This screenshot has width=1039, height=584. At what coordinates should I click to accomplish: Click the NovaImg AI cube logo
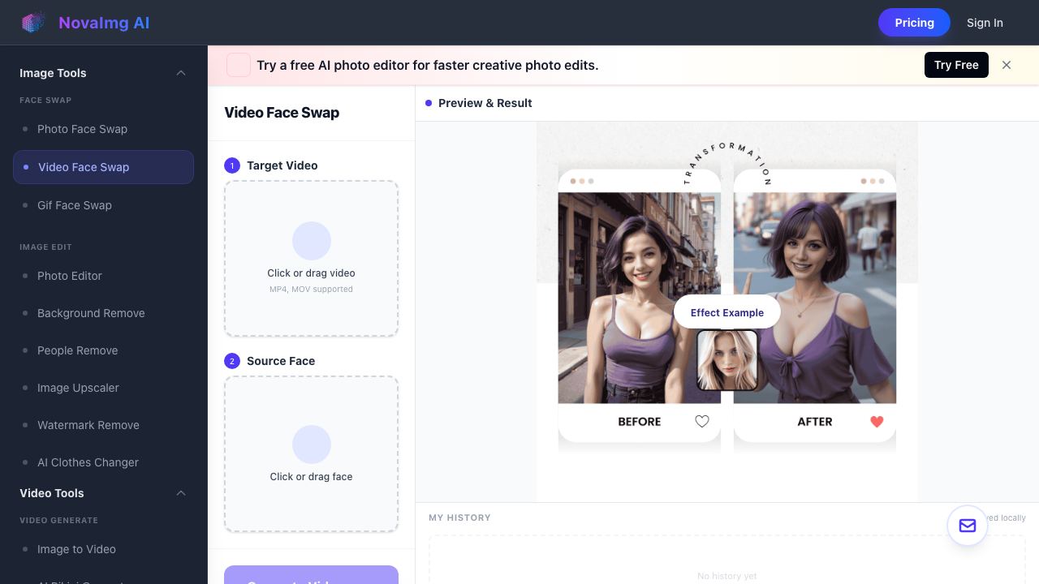coord(32,23)
